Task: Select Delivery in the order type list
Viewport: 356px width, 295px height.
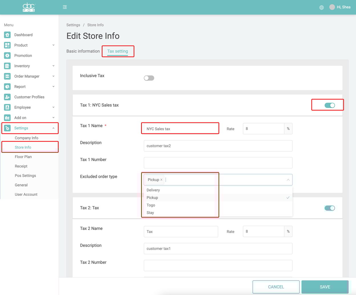Action: 153,190
